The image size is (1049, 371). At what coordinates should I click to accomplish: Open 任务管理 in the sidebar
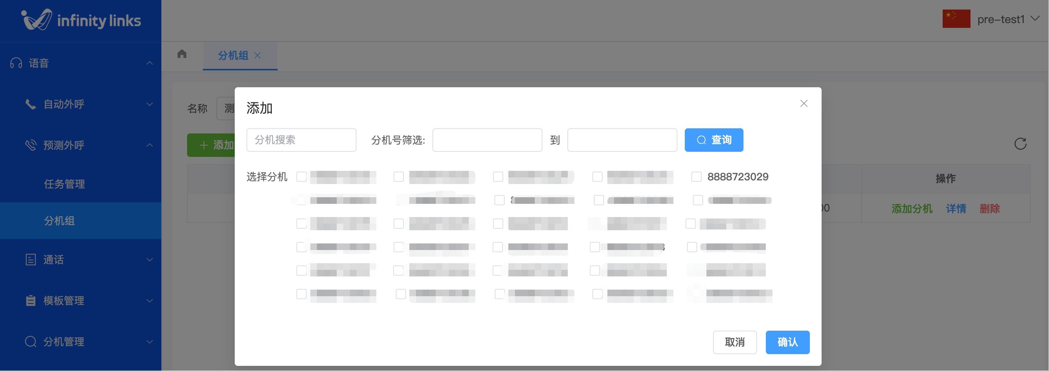coord(64,184)
